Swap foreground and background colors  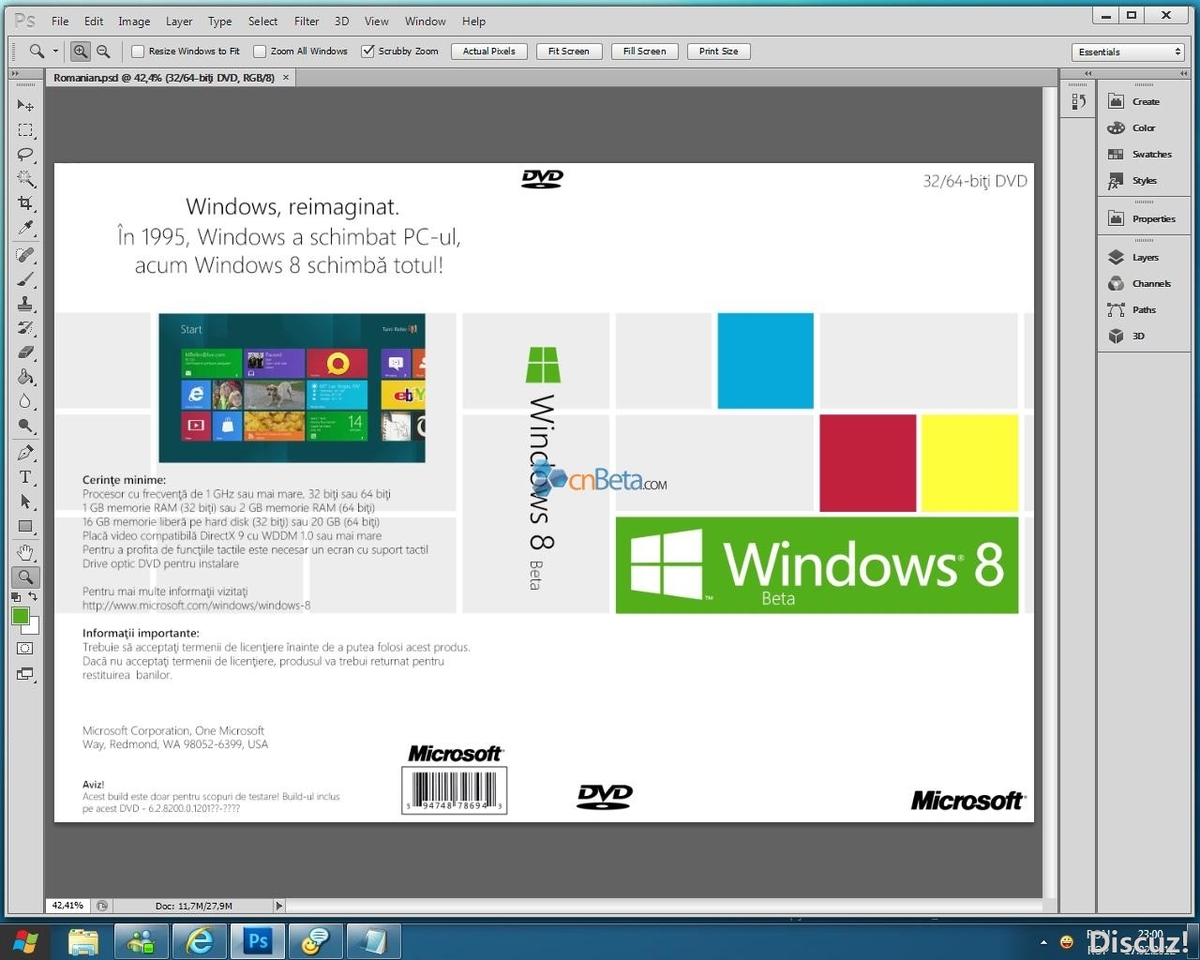pos(33,596)
